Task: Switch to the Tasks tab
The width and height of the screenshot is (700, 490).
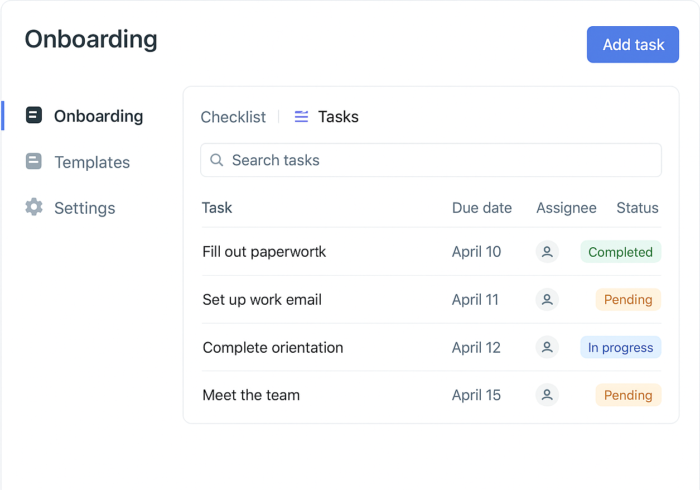Action: (327, 117)
